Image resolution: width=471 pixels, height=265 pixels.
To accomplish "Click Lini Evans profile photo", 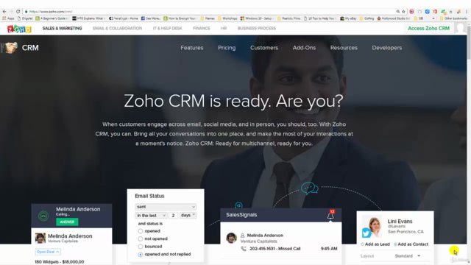I will click(x=375, y=226).
